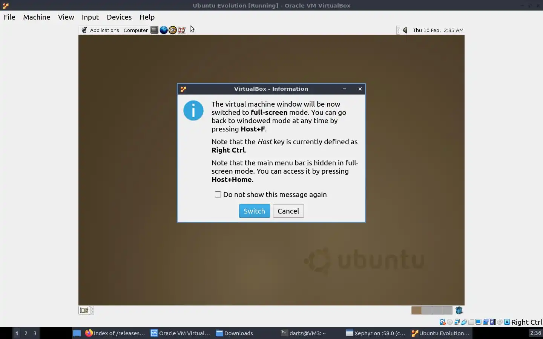Image resolution: width=543 pixels, height=339 pixels.
Task: Switch to Oracle VM VirtualBox taskbar entry
Action: pos(180,333)
